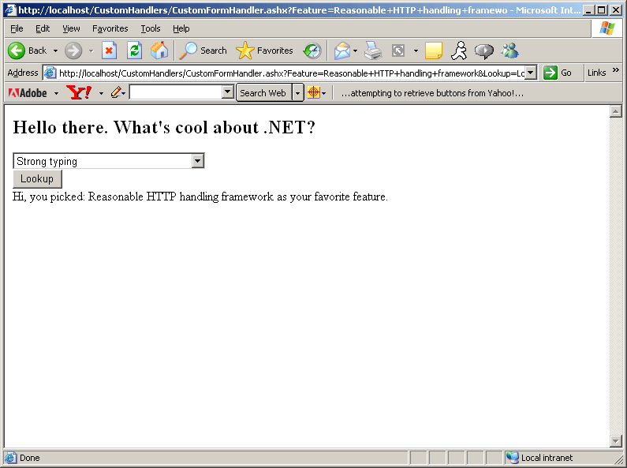The width and height of the screenshot is (627, 468).
Task: Open the Favorites menu
Action: 110,28
